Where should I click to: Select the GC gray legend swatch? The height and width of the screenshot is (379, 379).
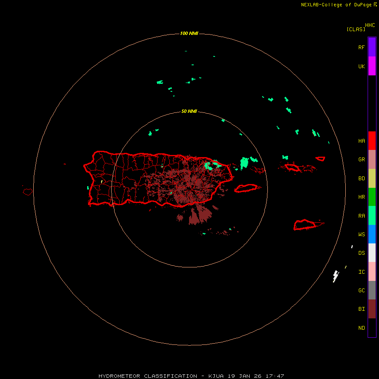(x=372, y=290)
